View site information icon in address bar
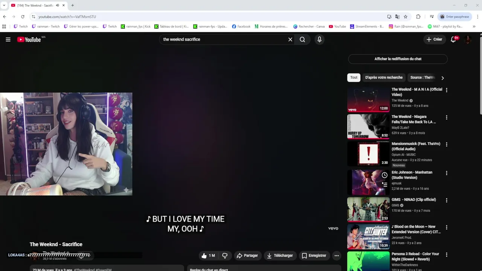 [x=34, y=17]
